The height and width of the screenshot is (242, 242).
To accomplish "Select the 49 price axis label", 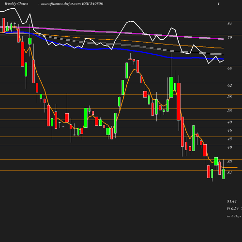I will pos(229,122).
